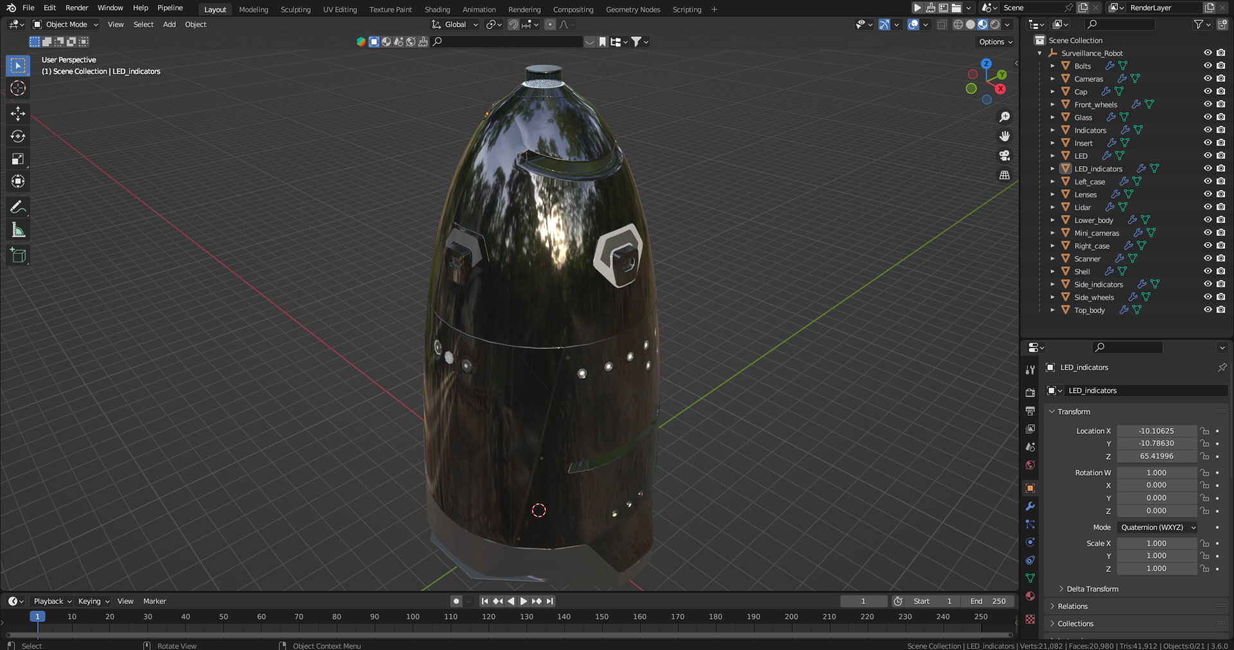Play the animation forward
Image resolution: width=1234 pixels, height=650 pixels.
(523, 601)
